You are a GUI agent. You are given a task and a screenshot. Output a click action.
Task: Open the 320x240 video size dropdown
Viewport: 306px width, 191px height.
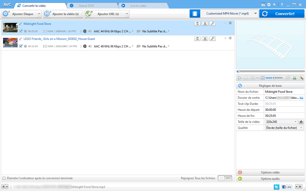tap(281, 122)
